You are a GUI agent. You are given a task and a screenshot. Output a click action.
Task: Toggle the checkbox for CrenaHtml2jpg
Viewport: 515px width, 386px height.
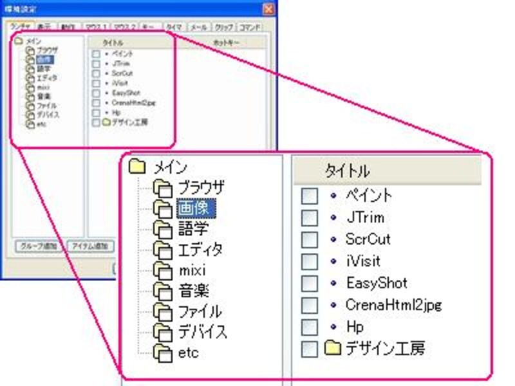310,305
